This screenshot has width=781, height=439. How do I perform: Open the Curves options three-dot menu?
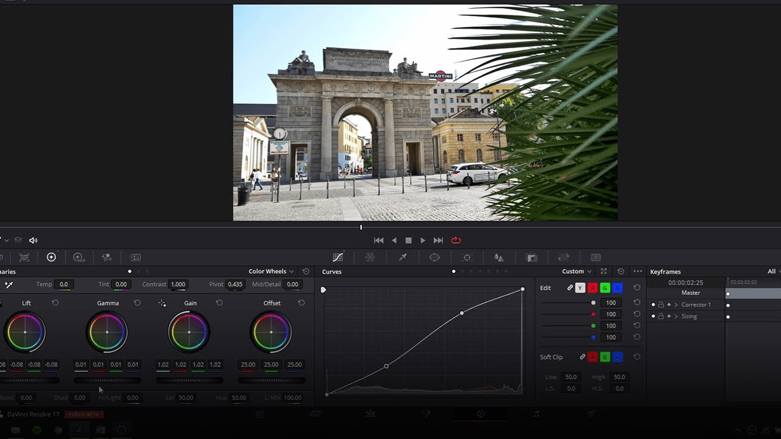click(x=638, y=271)
